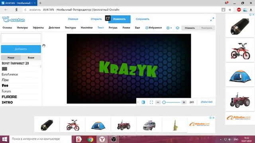Screen dimensions: 255x143
Task: Click the layers stack icon
Action: (x=177, y=28)
